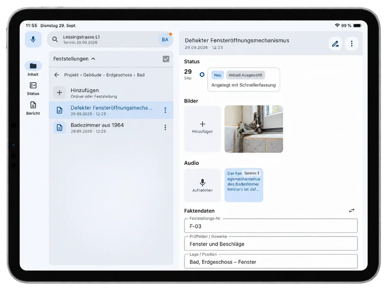The height and width of the screenshot is (290, 387).
Task: Open the window hinge photo thumbnail
Action: coord(254,129)
